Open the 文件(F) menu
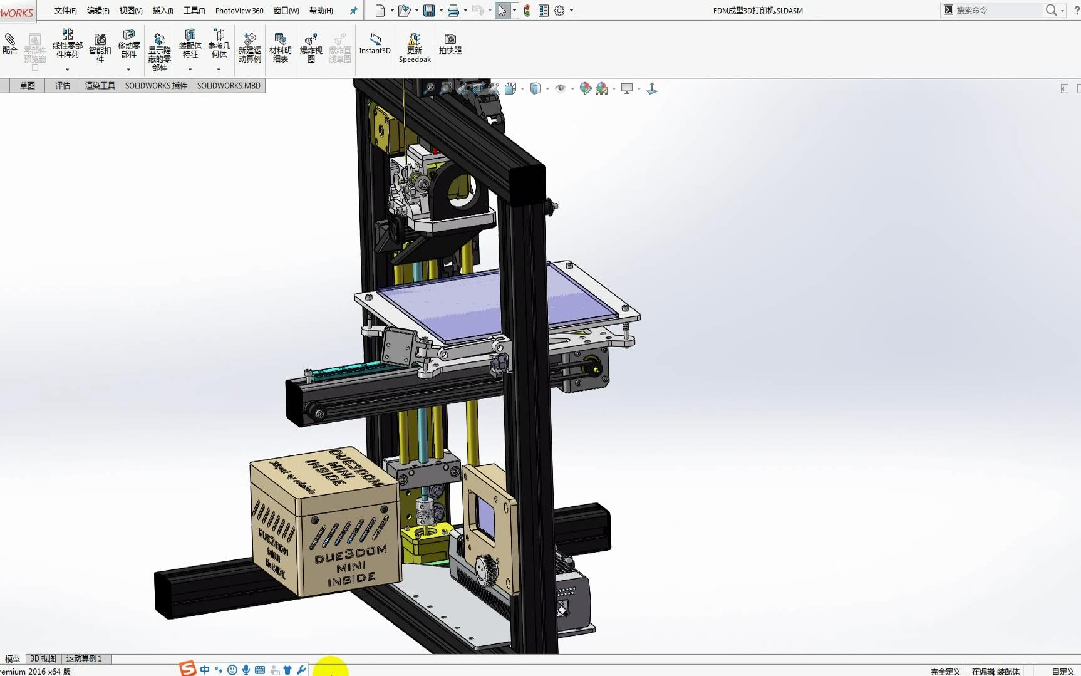The height and width of the screenshot is (676, 1081). 65,11
